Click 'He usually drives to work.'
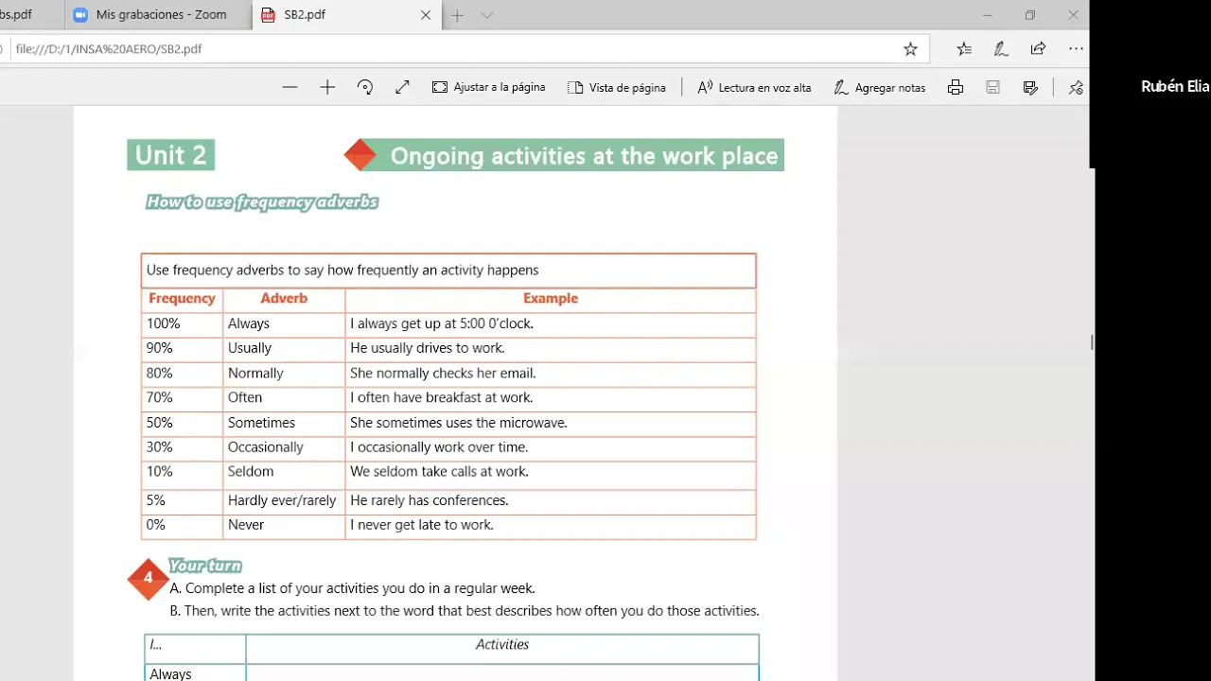The width and height of the screenshot is (1211, 681). [428, 348]
